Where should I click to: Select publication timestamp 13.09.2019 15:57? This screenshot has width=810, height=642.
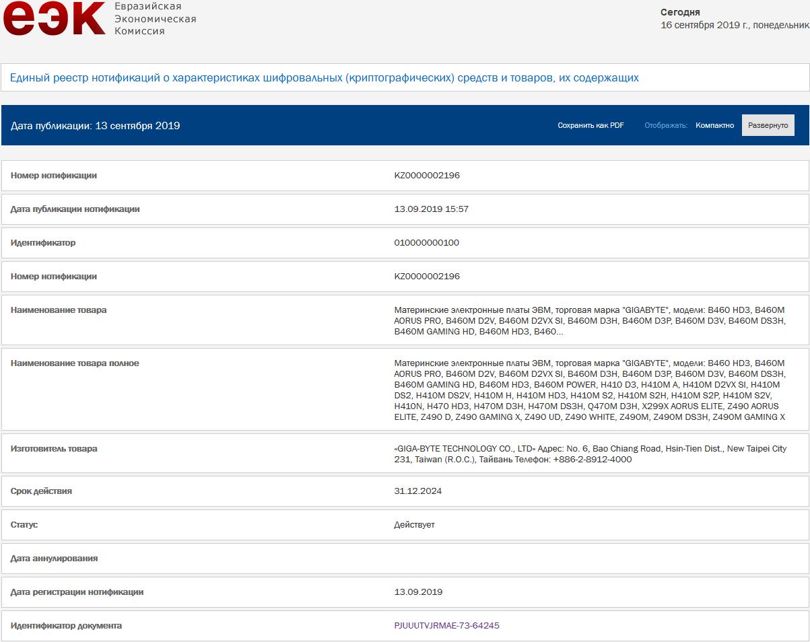(431, 209)
